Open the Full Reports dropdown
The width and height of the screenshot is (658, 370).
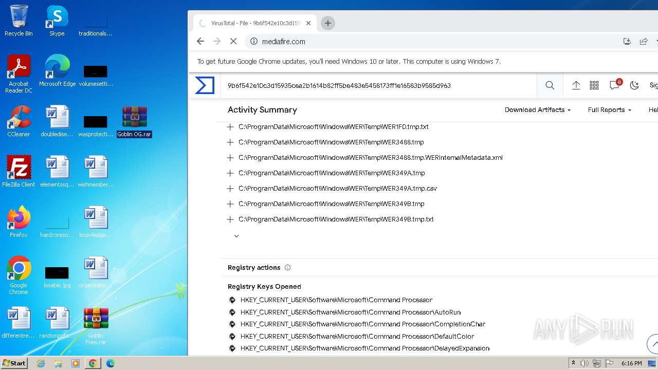point(610,109)
